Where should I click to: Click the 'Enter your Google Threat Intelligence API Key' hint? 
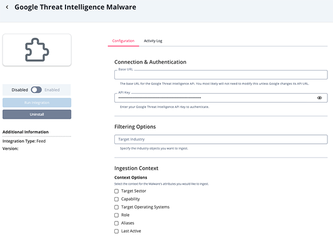(165, 107)
